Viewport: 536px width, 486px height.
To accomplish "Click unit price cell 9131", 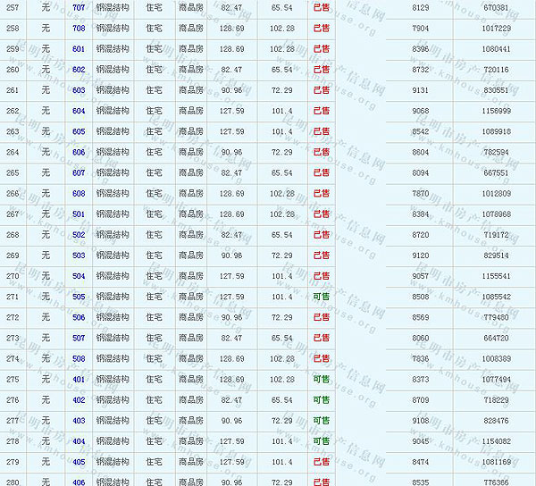I will coord(421,90).
